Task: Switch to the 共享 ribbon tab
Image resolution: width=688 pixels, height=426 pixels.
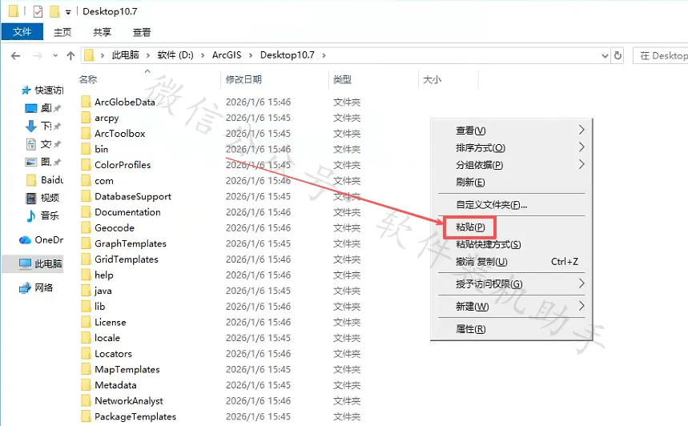Action: (102, 32)
